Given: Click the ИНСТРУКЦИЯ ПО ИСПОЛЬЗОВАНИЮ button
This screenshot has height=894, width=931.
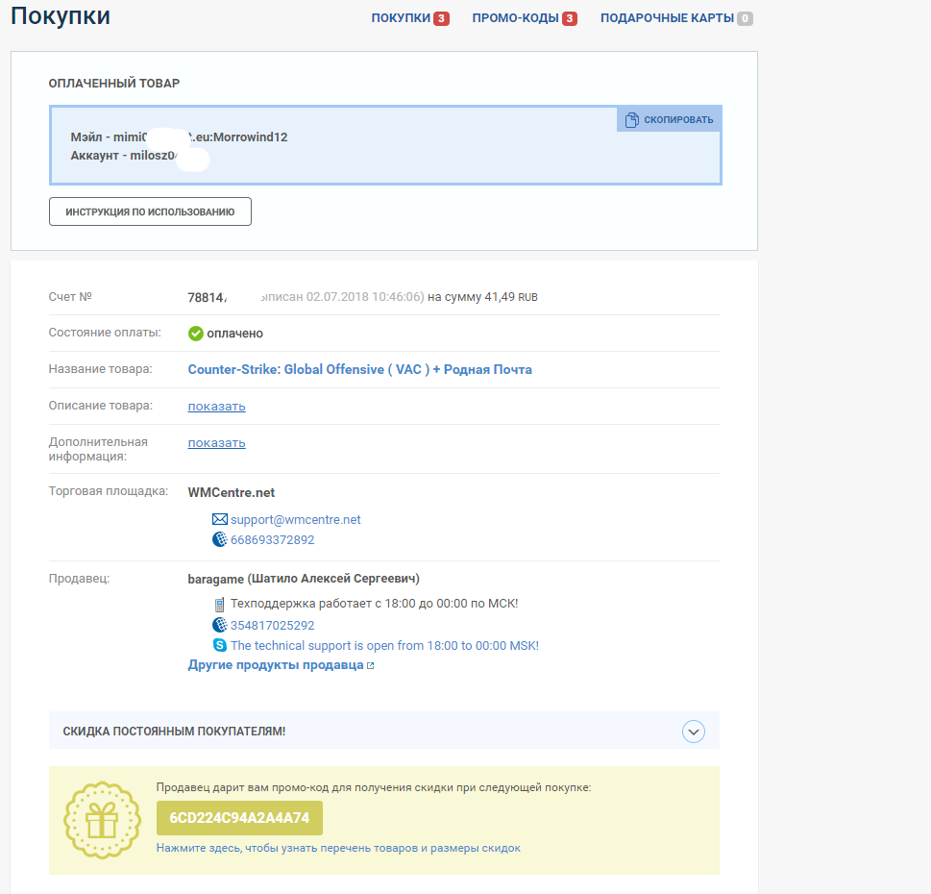Looking at the screenshot, I should (150, 212).
